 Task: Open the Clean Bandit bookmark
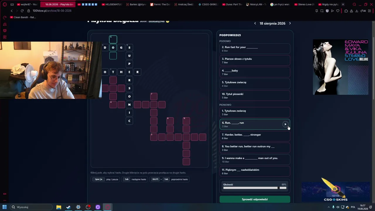(x=23, y=17)
